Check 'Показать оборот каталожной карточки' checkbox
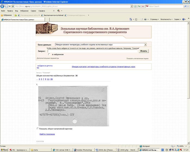190x152 pixels. click(x=38, y=128)
